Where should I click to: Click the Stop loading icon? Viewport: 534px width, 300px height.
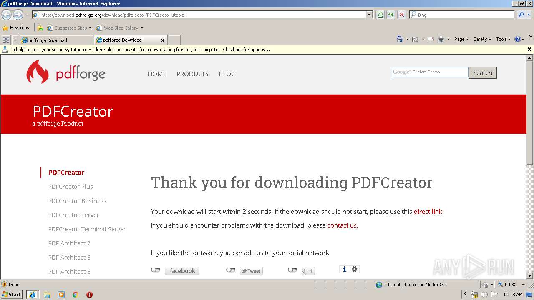pos(402,15)
